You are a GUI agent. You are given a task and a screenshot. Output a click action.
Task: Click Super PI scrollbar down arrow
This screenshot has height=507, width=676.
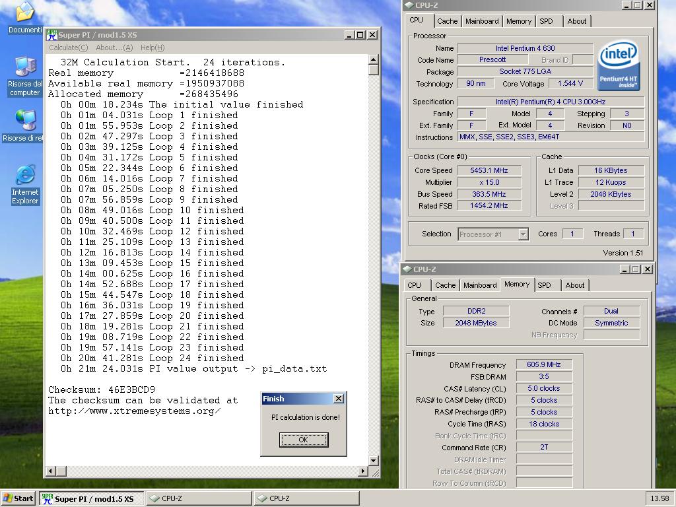374,460
